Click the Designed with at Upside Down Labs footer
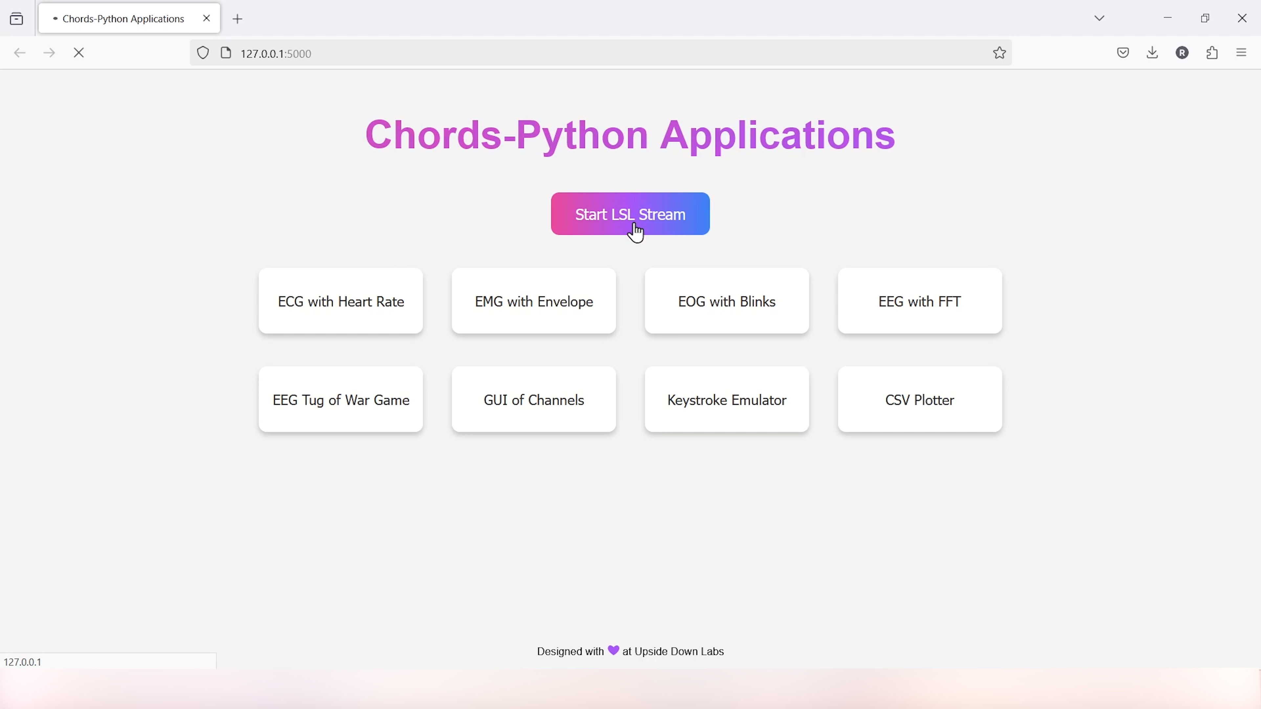 point(630,651)
